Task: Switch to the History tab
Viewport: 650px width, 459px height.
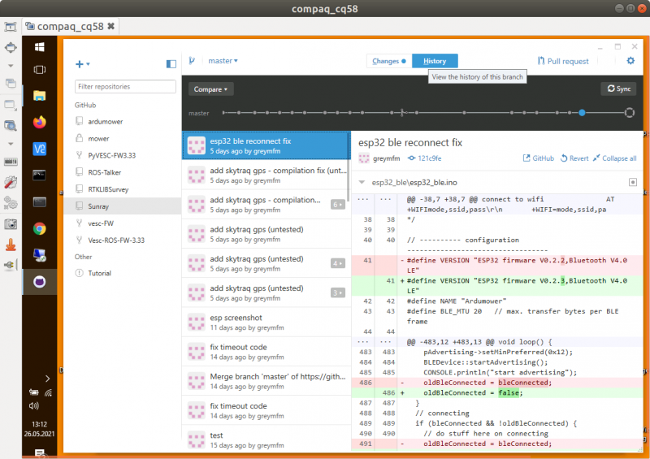Action: pos(435,61)
